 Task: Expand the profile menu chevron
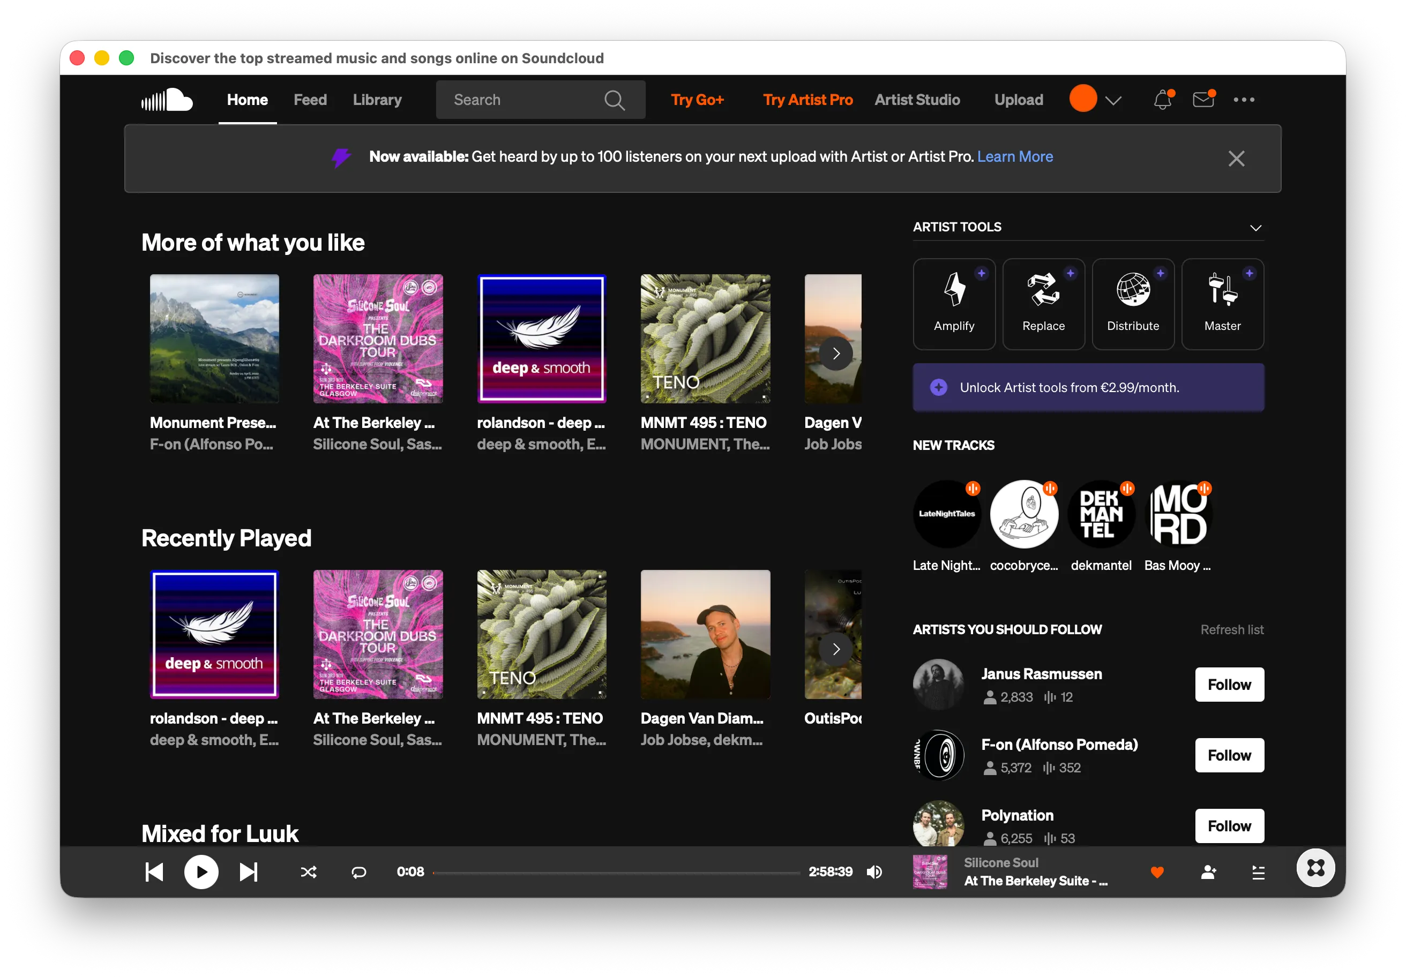tap(1113, 100)
